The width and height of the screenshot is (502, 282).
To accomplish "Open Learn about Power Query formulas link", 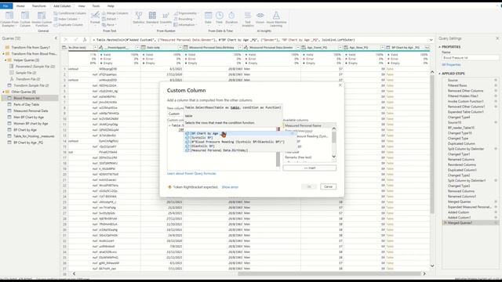I will point(191,174).
